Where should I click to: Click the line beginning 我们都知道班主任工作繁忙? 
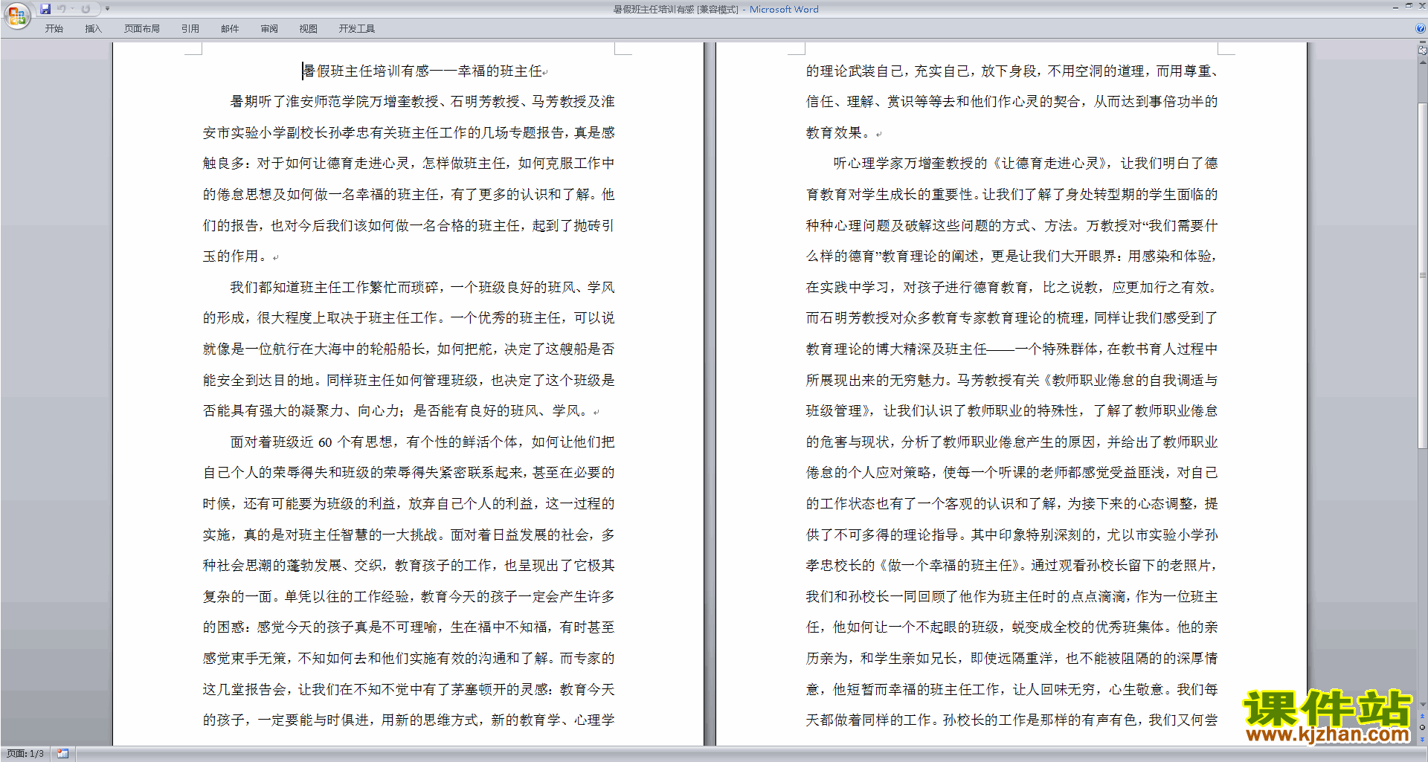coord(422,288)
